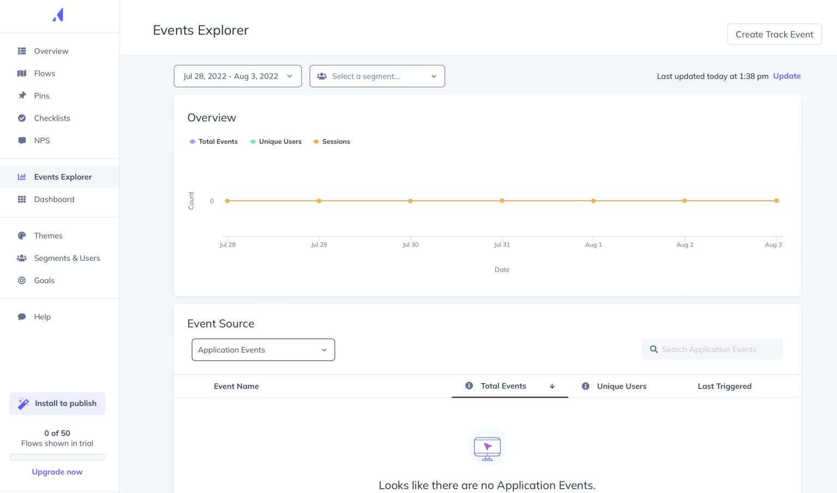Open the date range picker
Viewport: 837px width, 493px height.
(237, 76)
